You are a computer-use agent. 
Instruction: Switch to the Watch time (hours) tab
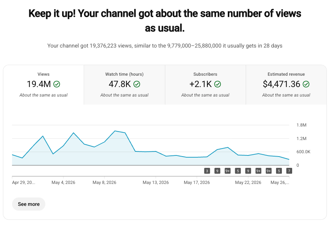124,85
